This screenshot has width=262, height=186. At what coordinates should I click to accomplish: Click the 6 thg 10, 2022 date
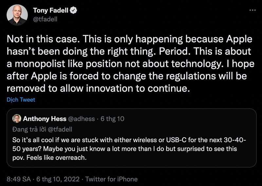58,179
